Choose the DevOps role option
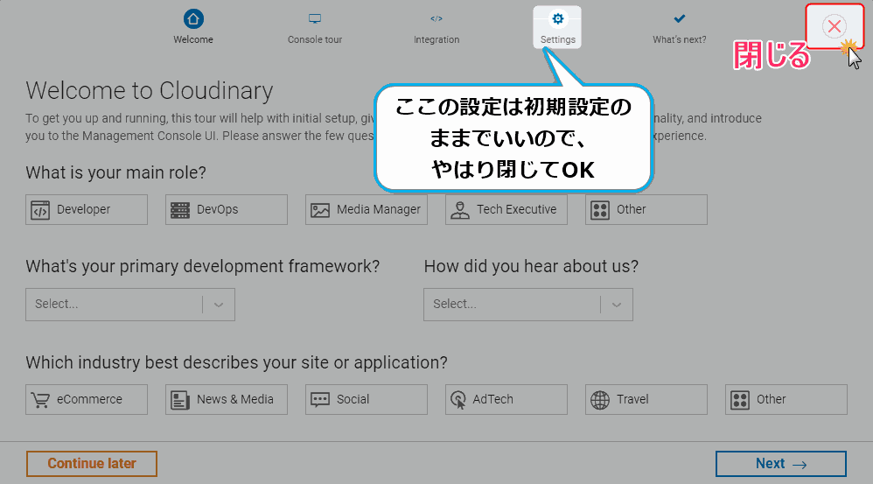 tap(227, 209)
